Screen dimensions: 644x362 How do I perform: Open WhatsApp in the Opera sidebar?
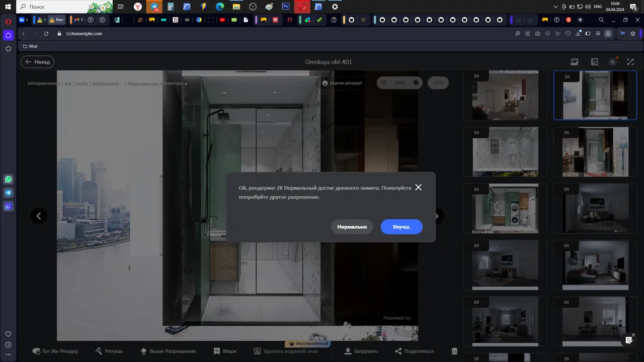click(x=8, y=179)
